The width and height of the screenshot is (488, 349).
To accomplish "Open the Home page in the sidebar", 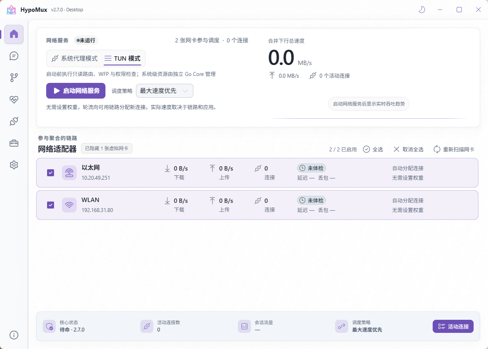I will tap(14, 34).
